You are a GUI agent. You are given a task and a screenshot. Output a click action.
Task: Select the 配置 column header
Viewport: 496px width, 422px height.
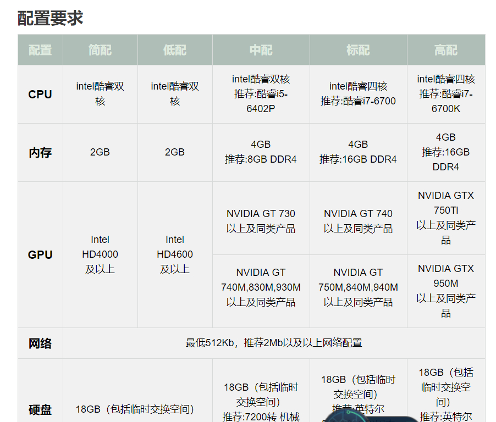[40, 50]
